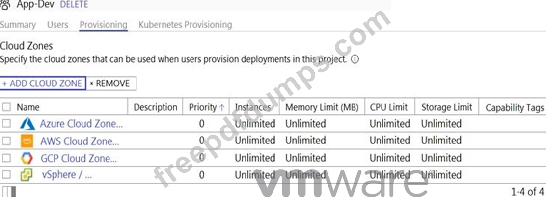
Task: Open the AWS Cloud Zone link
Action: [x=80, y=141]
